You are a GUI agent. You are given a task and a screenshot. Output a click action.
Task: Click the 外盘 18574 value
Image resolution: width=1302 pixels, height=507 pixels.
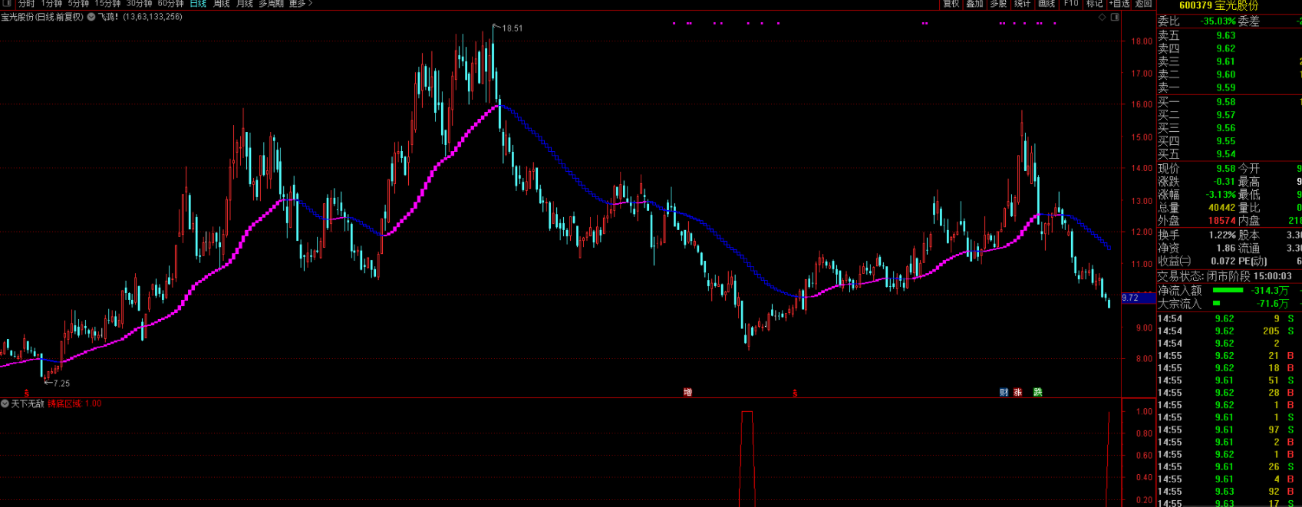1221,221
